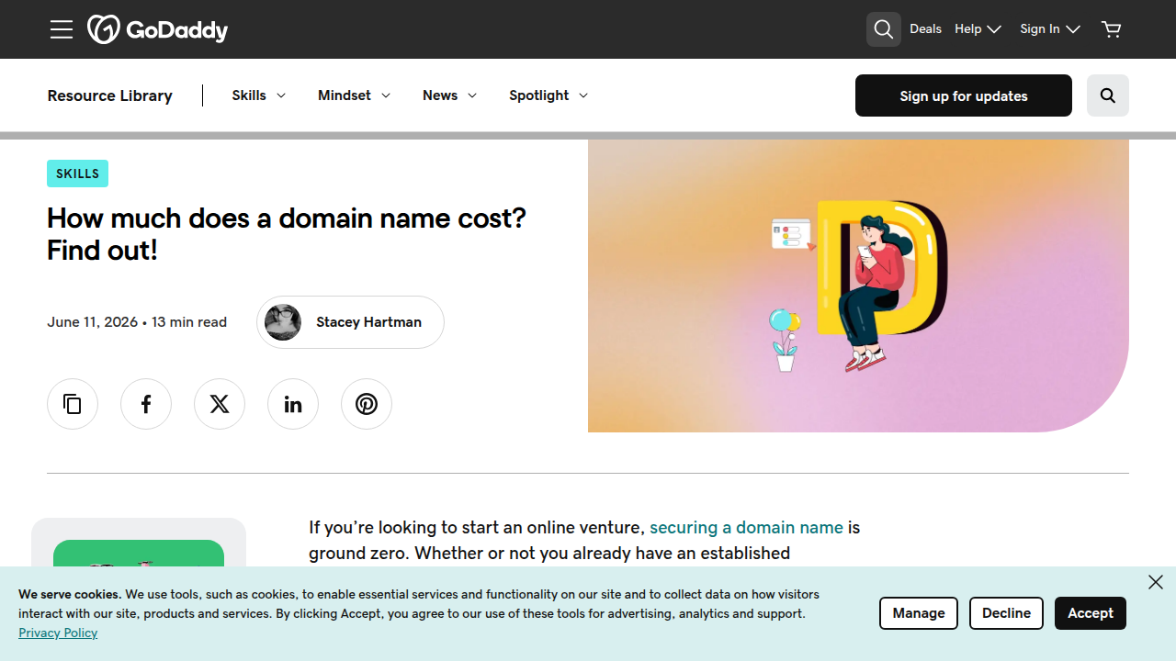Open the securing a domain name link

coord(746,528)
